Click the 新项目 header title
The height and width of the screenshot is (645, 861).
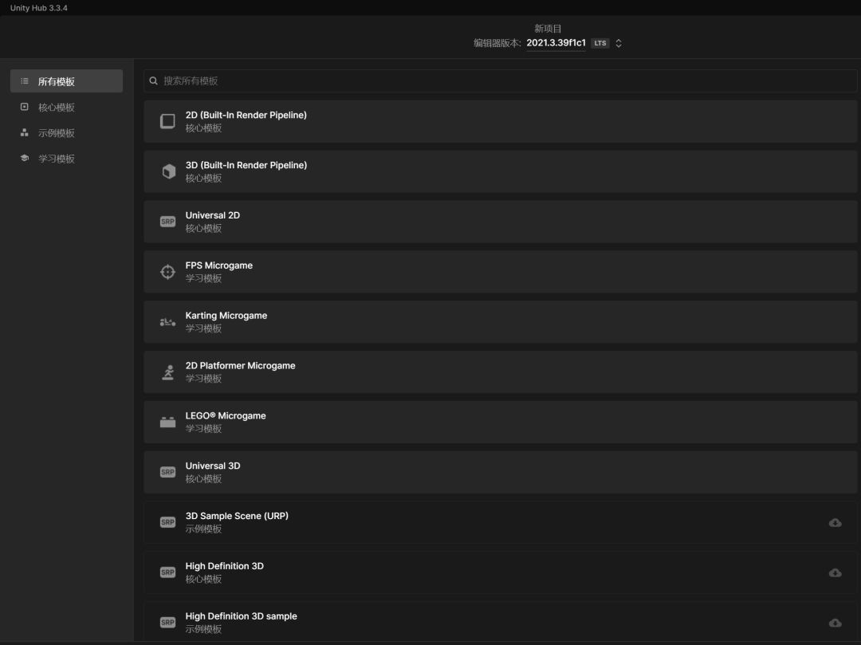[548, 29]
